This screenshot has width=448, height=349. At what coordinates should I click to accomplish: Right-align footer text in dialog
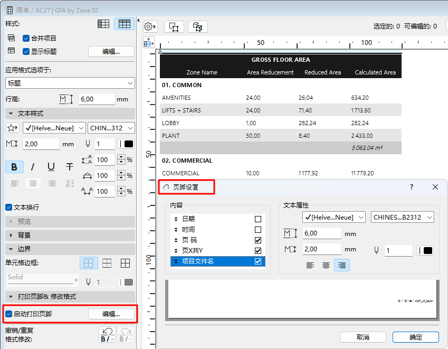(342, 265)
